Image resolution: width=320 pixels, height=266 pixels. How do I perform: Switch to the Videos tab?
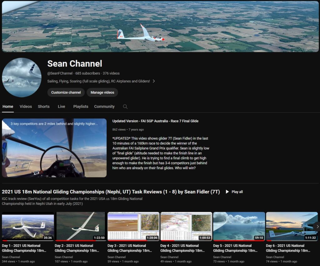click(26, 106)
